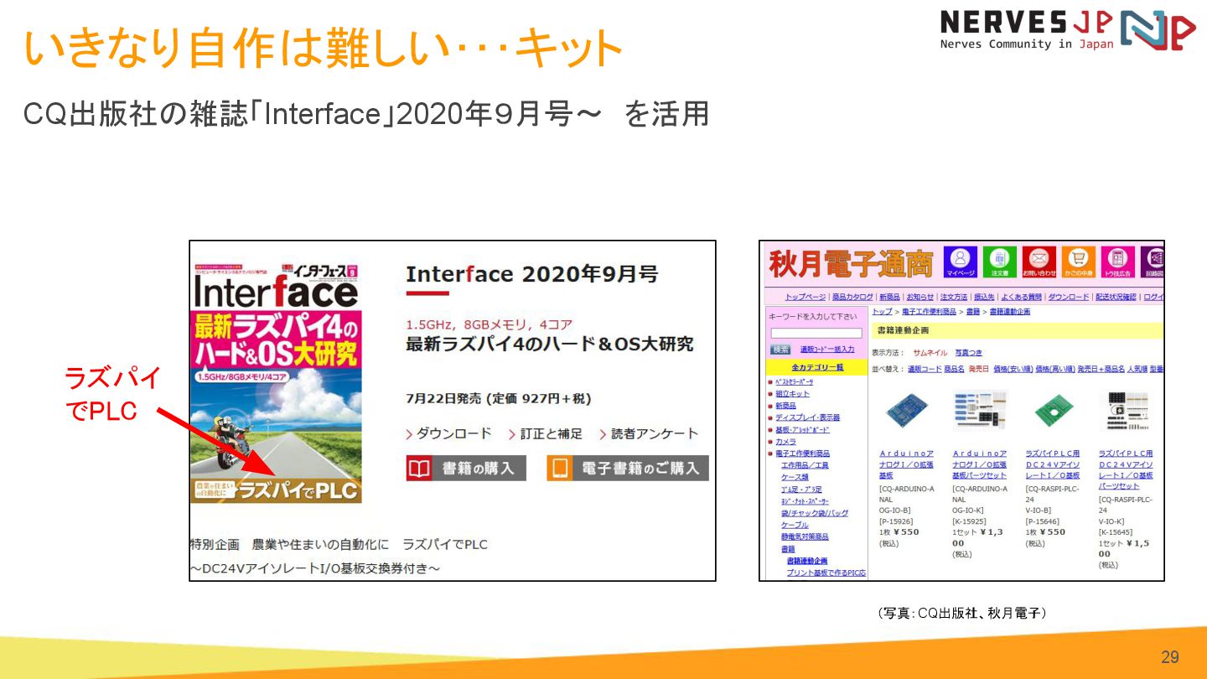Click トップ in the breadcrumb
The width and height of the screenshot is (1207, 679).
point(882,311)
